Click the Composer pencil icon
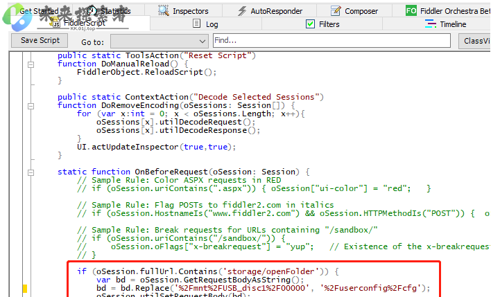The height and width of the screenshot is (297, 500). [336, 10]
